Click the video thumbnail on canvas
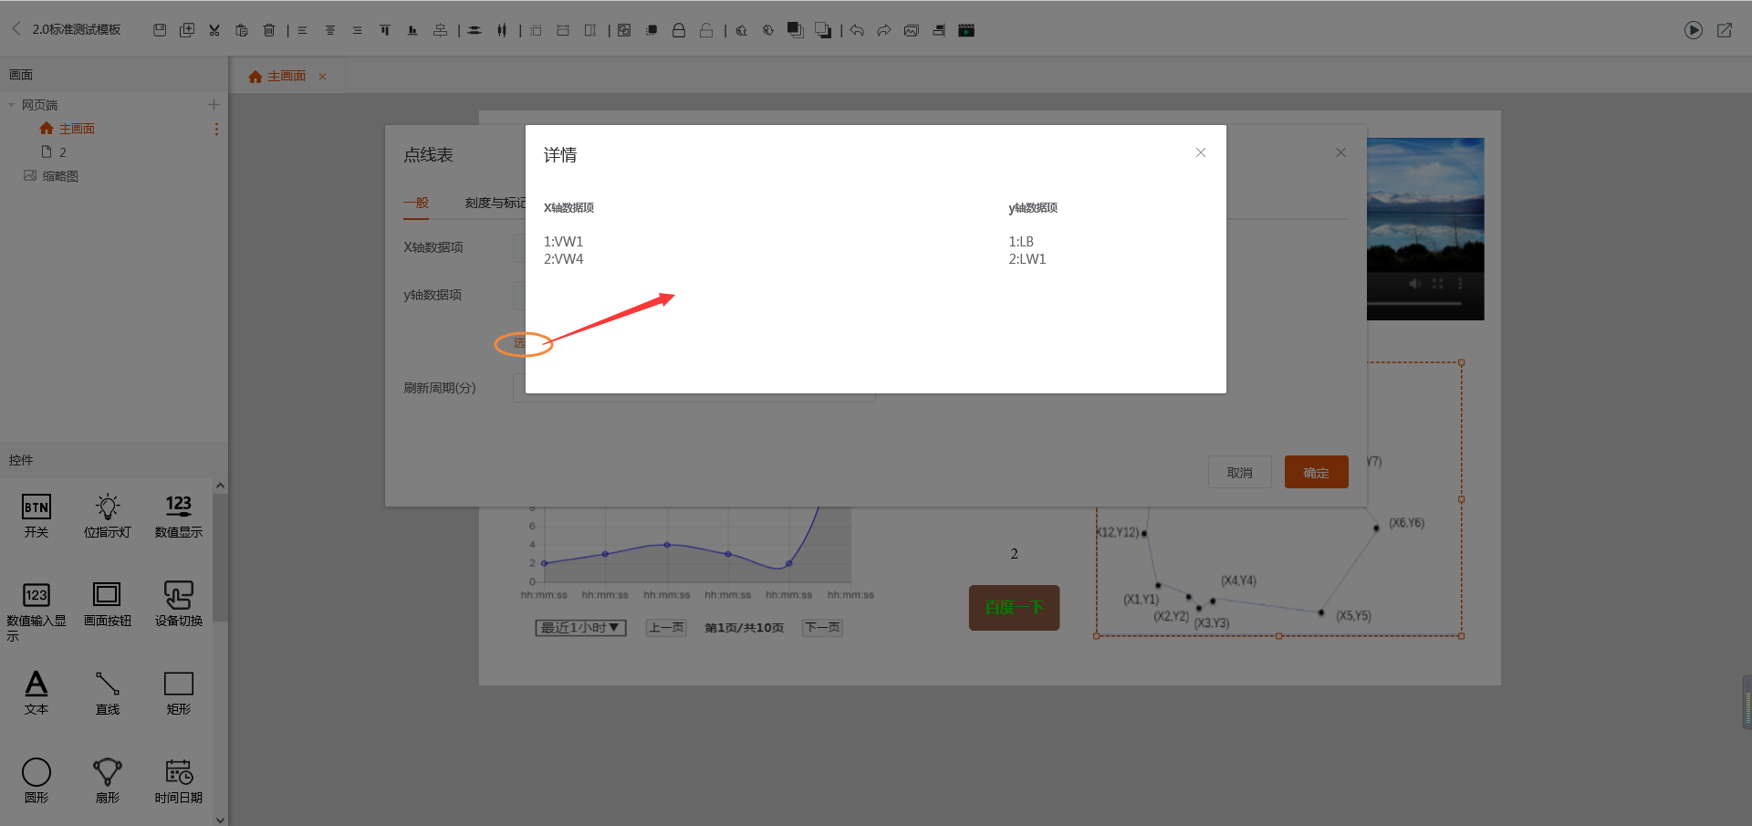 [1425, 229]
